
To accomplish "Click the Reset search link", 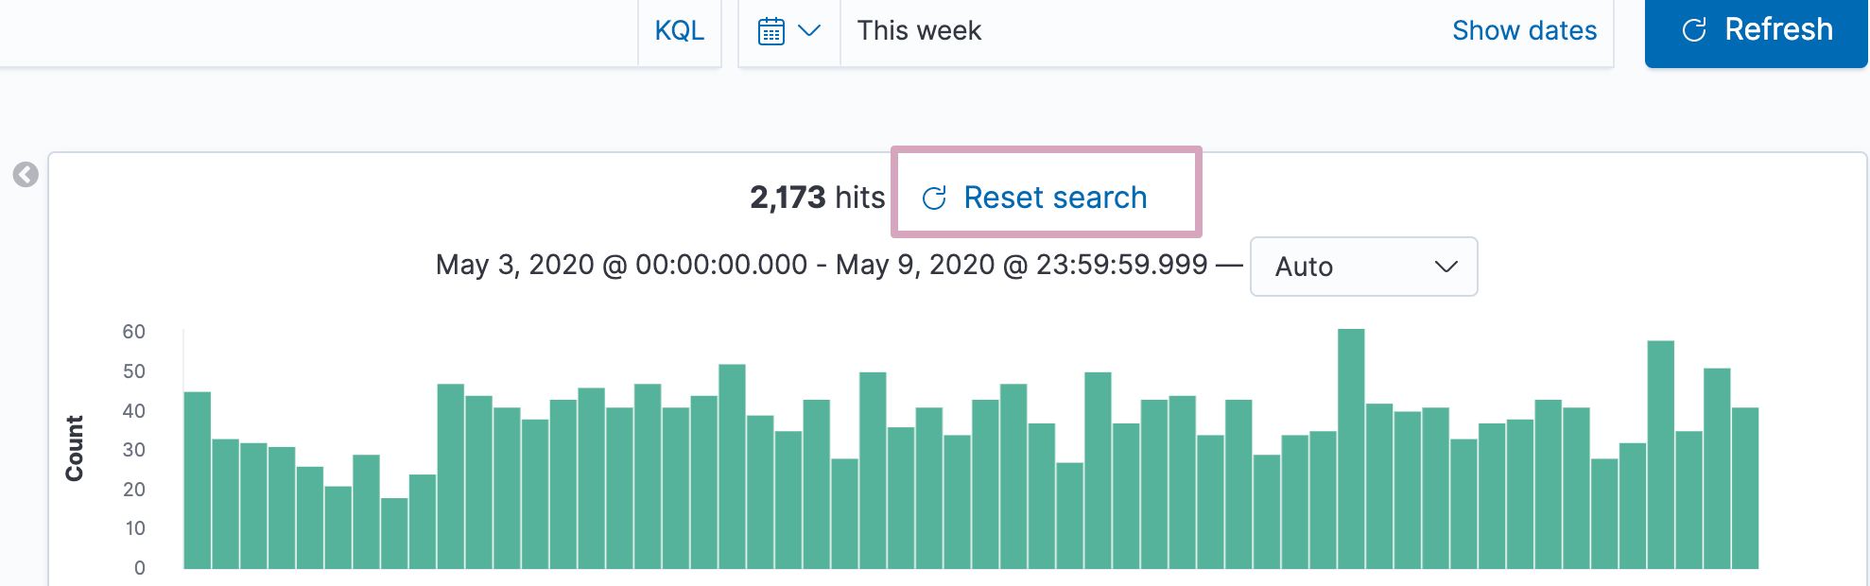I will tap(1035, 198).
